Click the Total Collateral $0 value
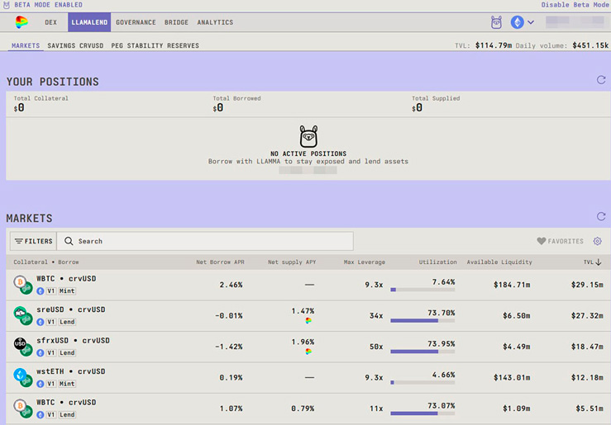The height and width of the screenshot is (425, 611). [x=19, y=108]
